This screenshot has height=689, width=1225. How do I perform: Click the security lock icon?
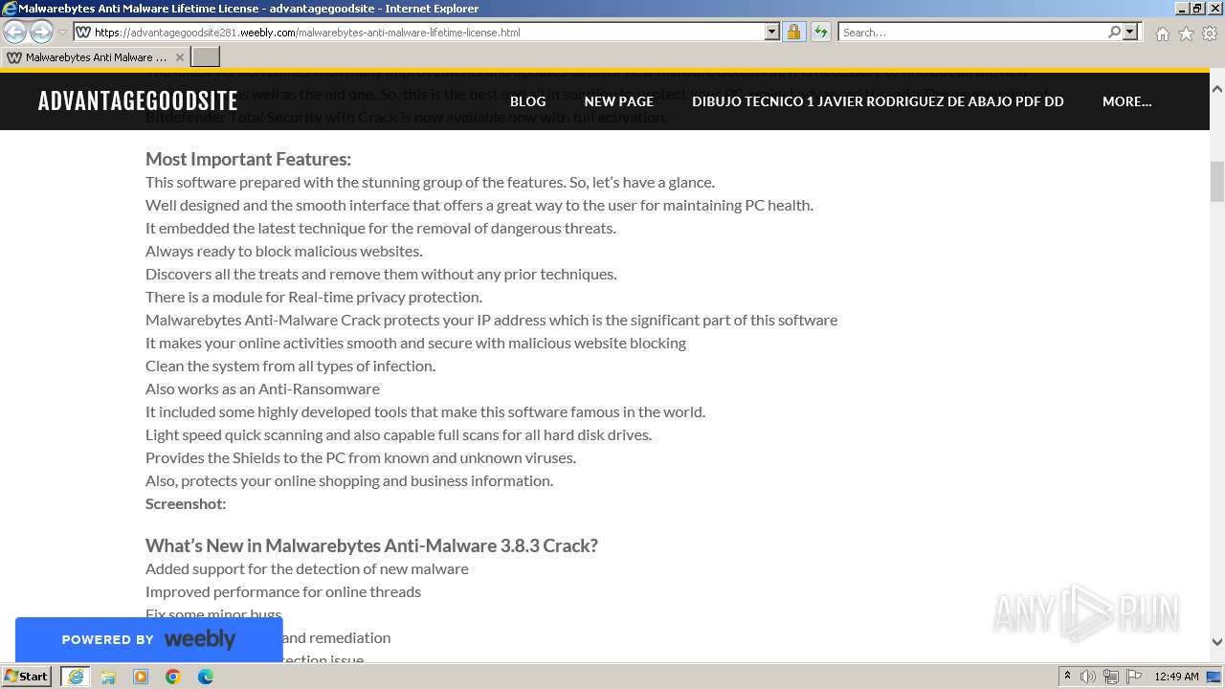[793, 32]
